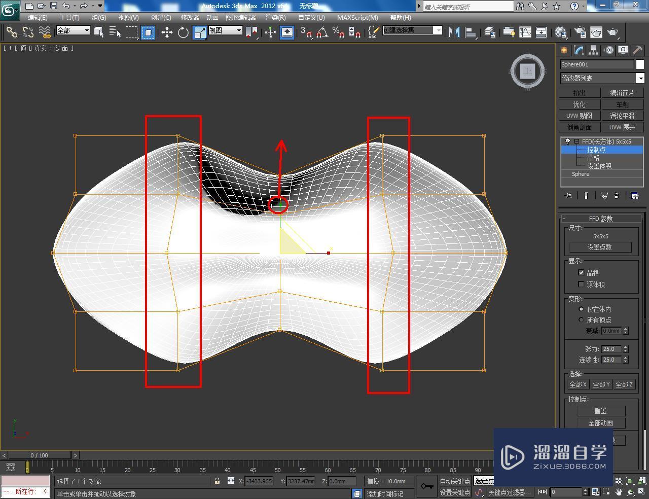Enable the 源体积 checkbox in FFD parameters

[581, 284]
